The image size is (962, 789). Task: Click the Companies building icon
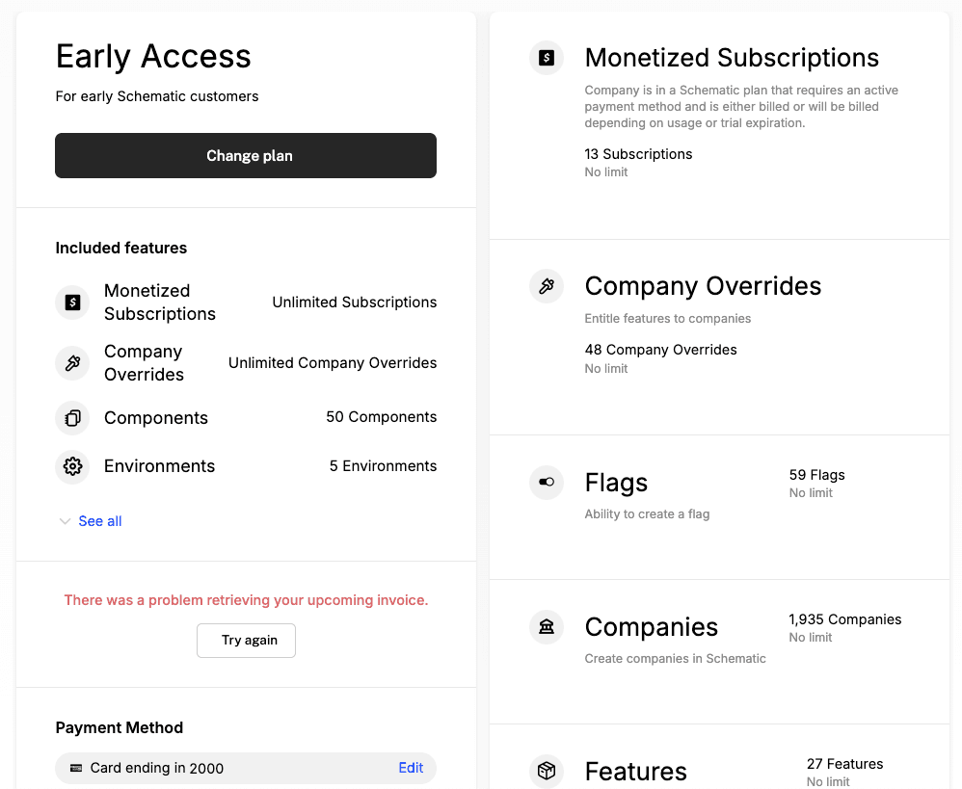[547, 627]
